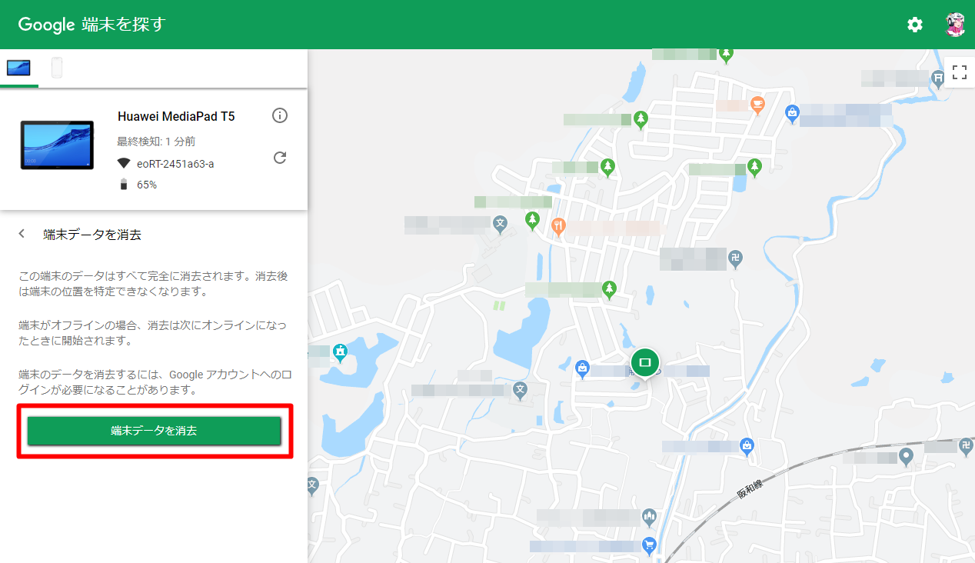Select the gray location pin marker
The height and width of the screenshot is (563, 975).
pos(907,457)
